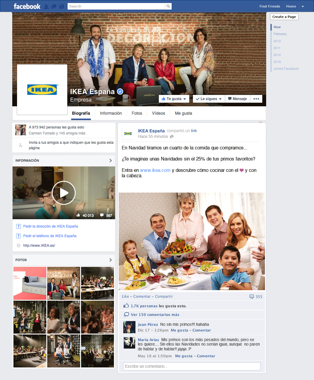Open IKEA España post author name
314x380 pixels.
(151, 131)
